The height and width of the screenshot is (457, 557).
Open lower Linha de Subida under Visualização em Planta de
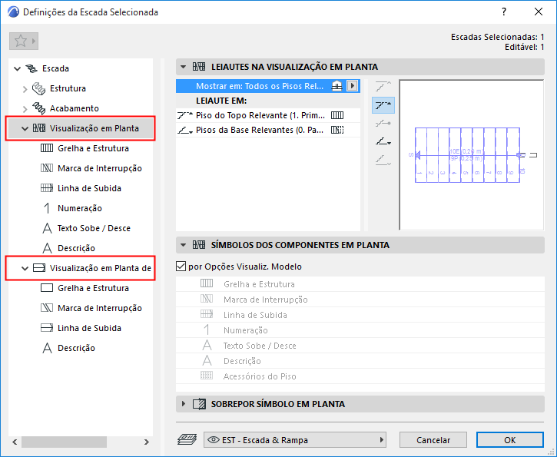89,328
